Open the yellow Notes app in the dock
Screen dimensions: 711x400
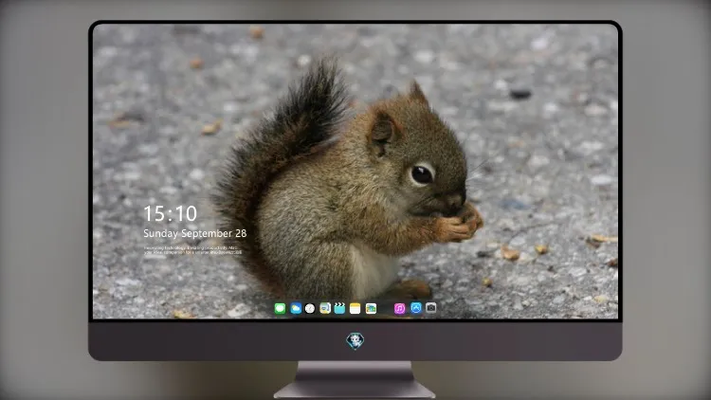(x=355, y=308)
